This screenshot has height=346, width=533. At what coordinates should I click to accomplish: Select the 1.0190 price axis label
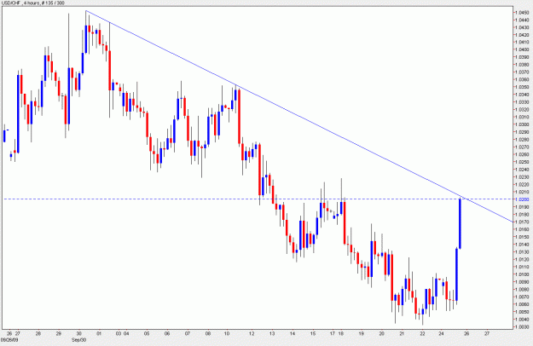point(522,207)
